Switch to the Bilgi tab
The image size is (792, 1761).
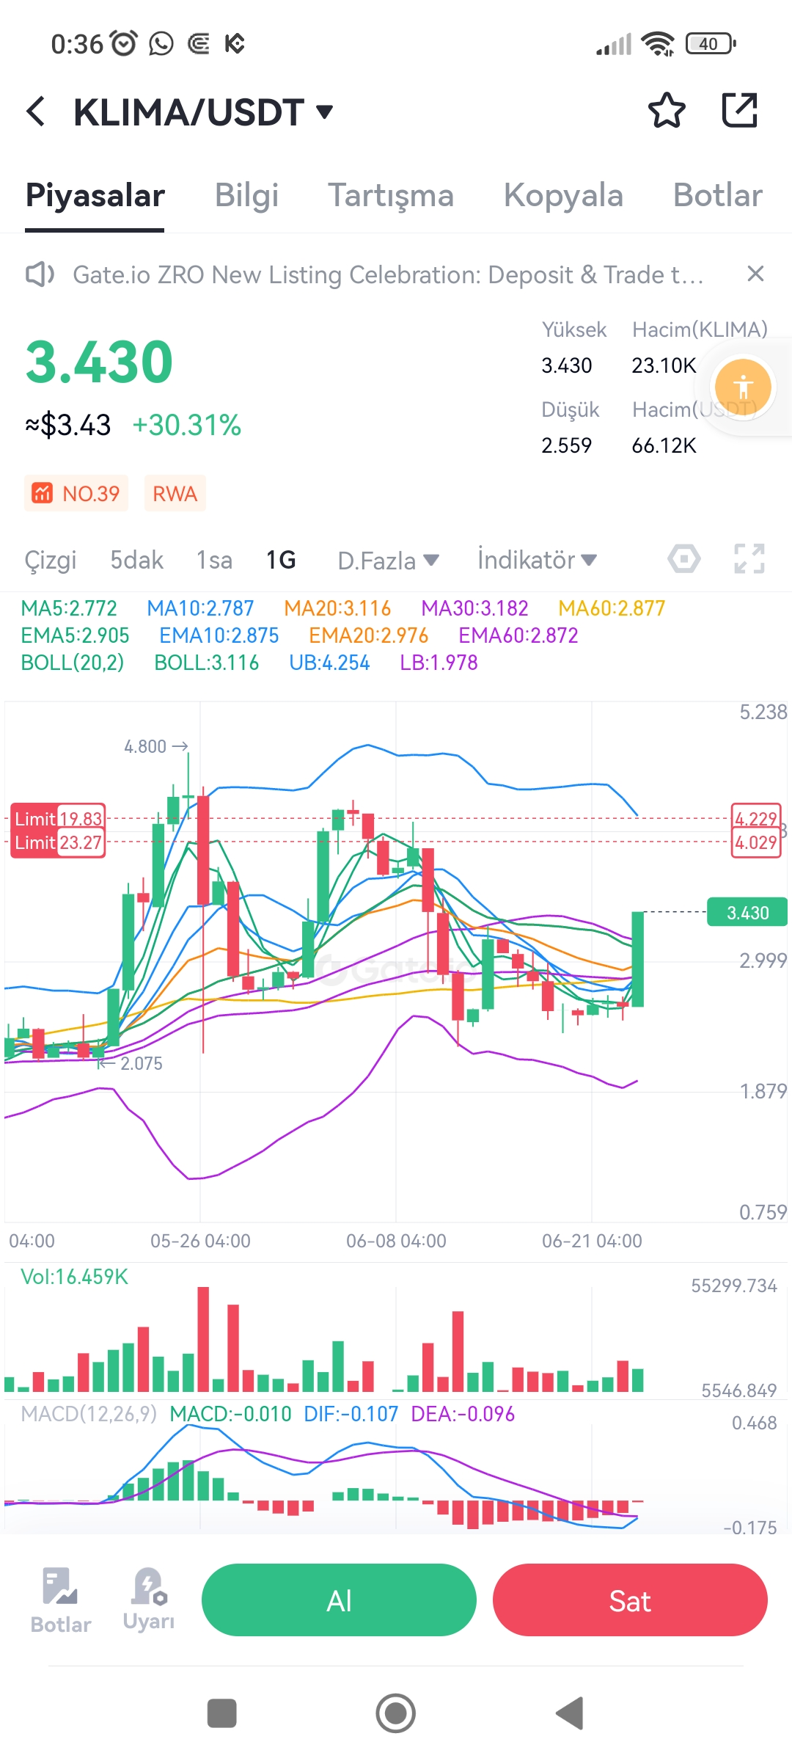[x=246, y=195]
